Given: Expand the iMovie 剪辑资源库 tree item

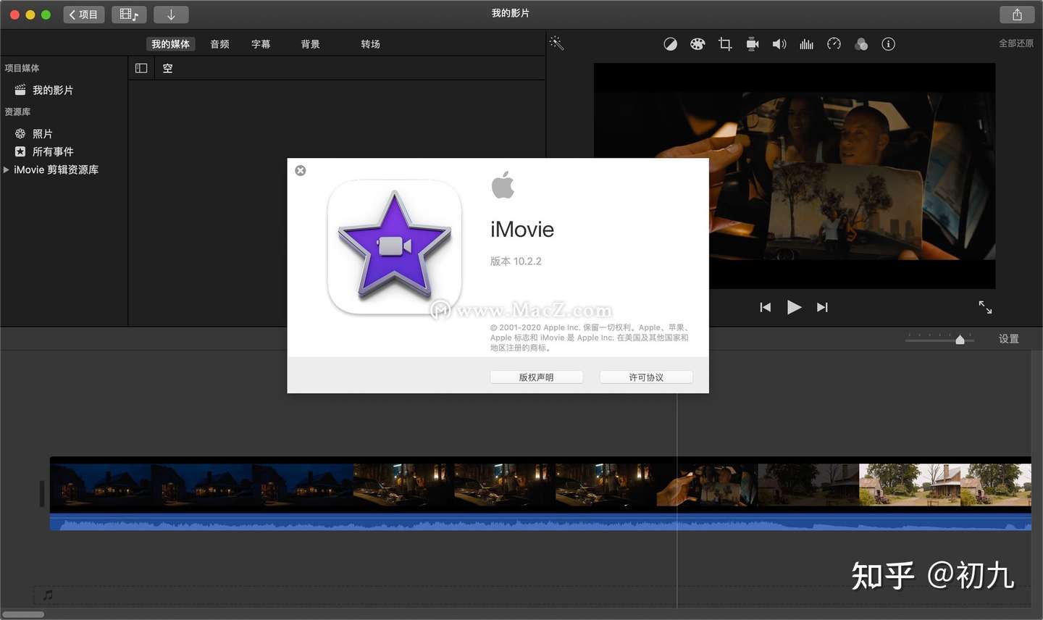Looking at the screenshot, I should 7,169.
